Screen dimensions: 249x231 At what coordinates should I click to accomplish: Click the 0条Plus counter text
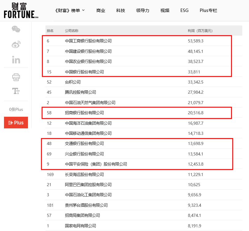coord(16,109)
